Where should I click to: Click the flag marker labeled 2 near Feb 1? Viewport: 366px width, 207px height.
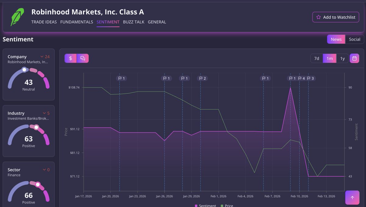[x=202, y=78]
